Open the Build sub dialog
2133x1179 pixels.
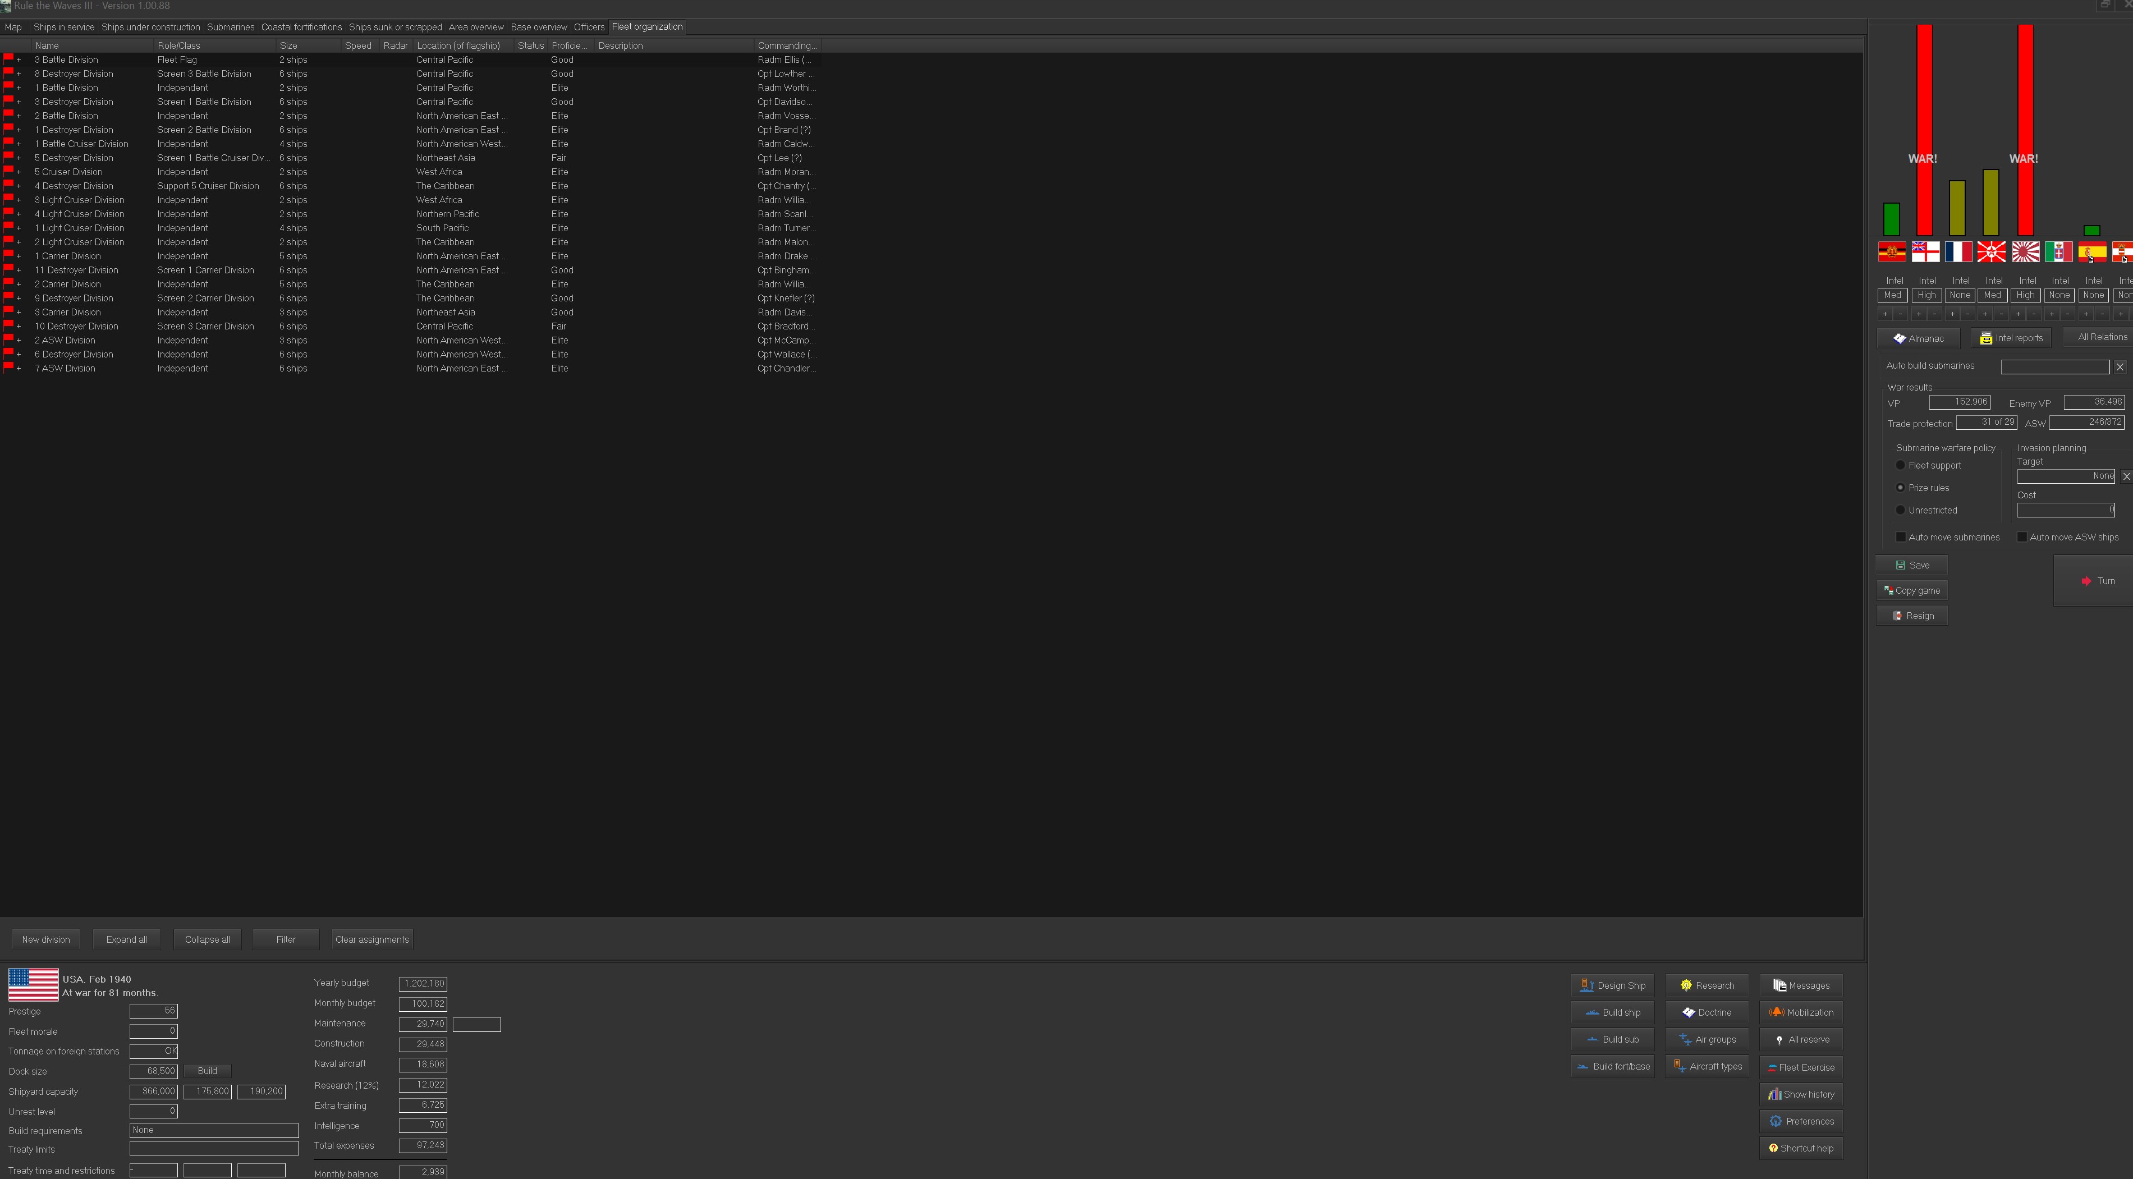pos(1612,1039)
